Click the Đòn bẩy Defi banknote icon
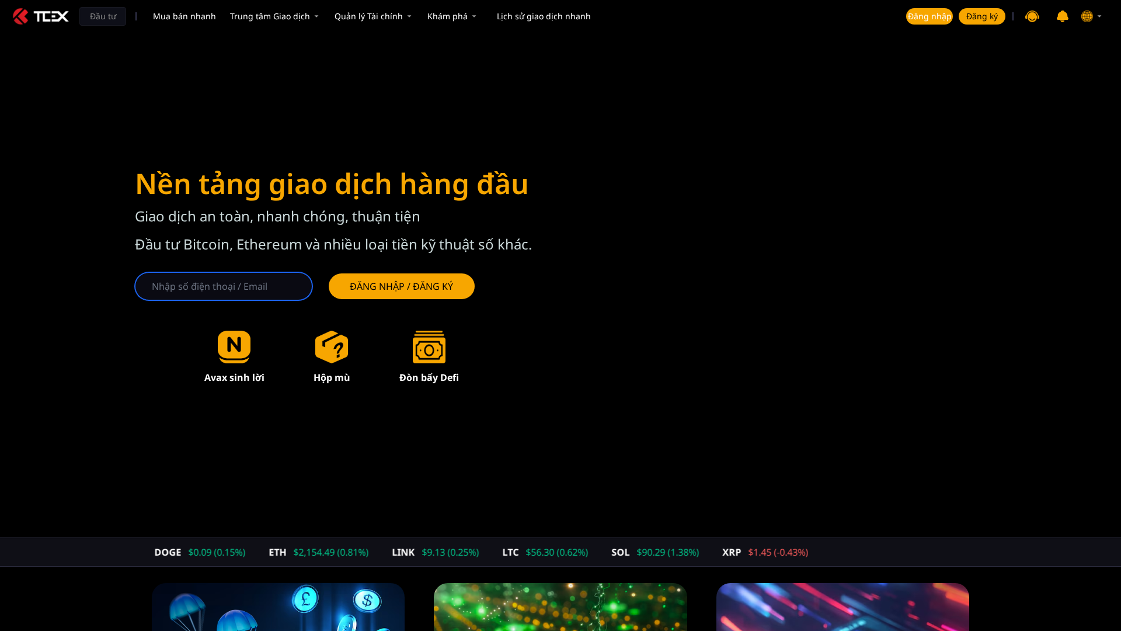This screenshot has width=1121, height=631. tap(429, 346)
